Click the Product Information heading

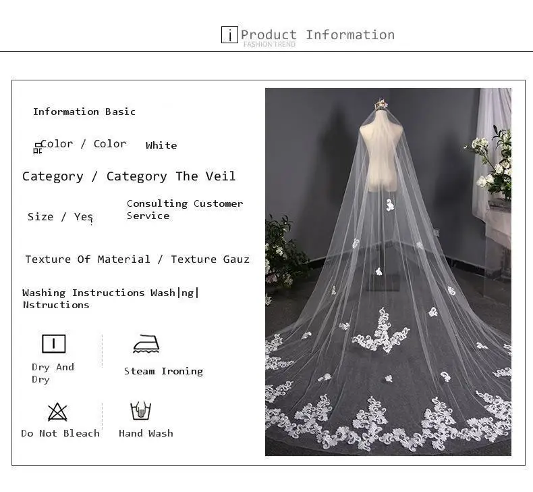point(318,34)
